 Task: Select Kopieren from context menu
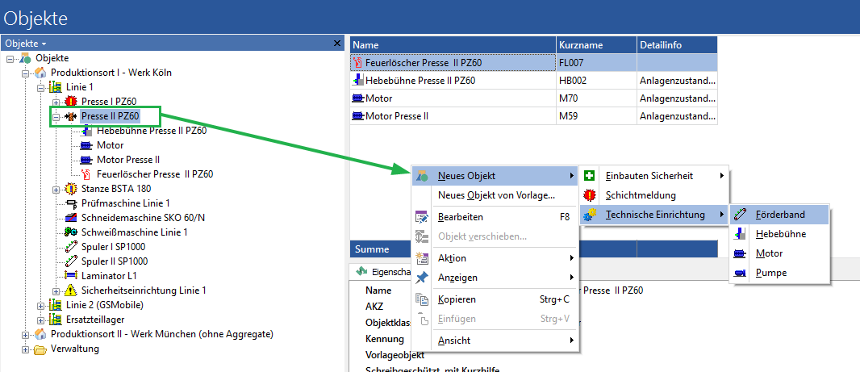tap(495, 299)
